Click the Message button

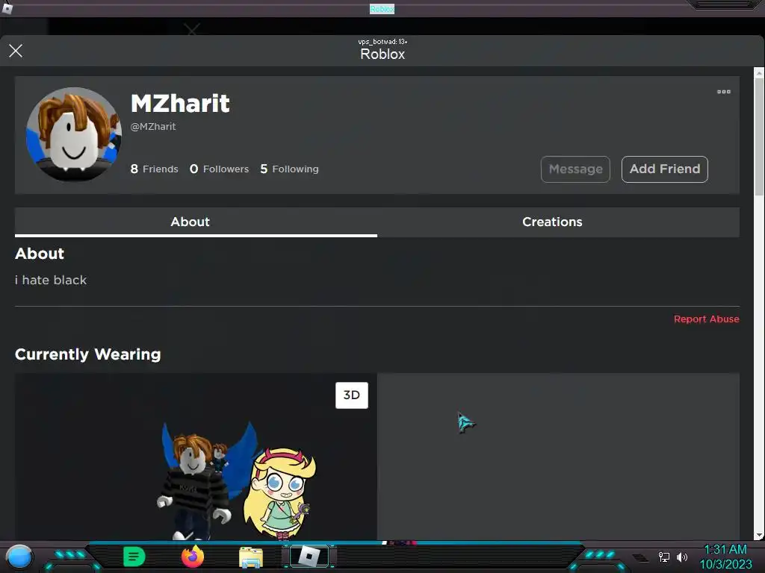(575, 169)
